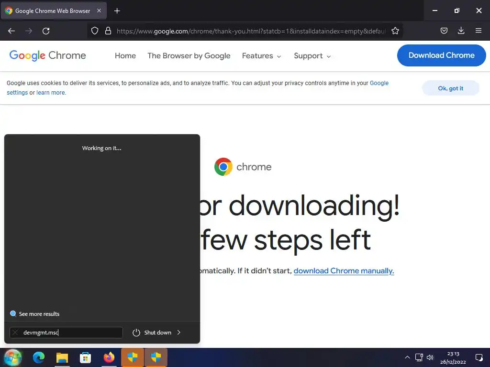This screenshot has height=367, width=490.
Task: Open File Explorer from taskbar
Action: tap(62, 357)
